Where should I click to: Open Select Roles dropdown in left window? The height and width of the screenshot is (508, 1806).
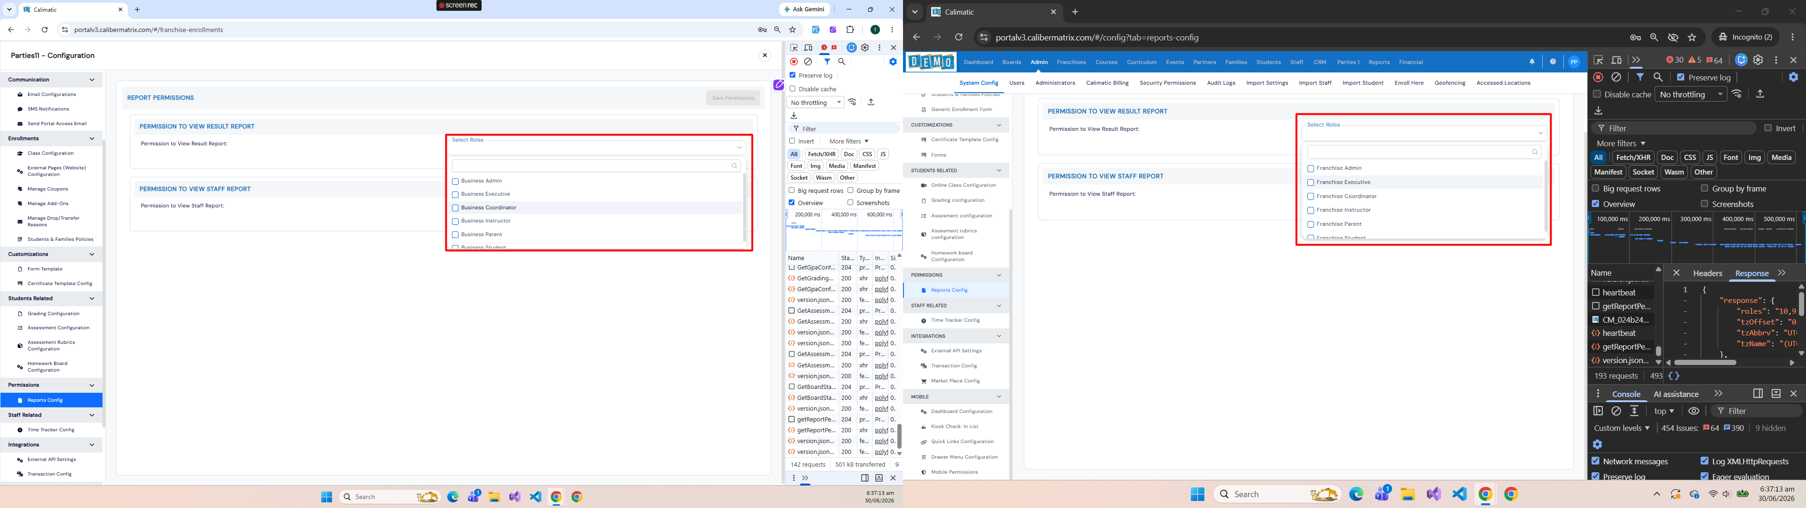tap(597, 147)
